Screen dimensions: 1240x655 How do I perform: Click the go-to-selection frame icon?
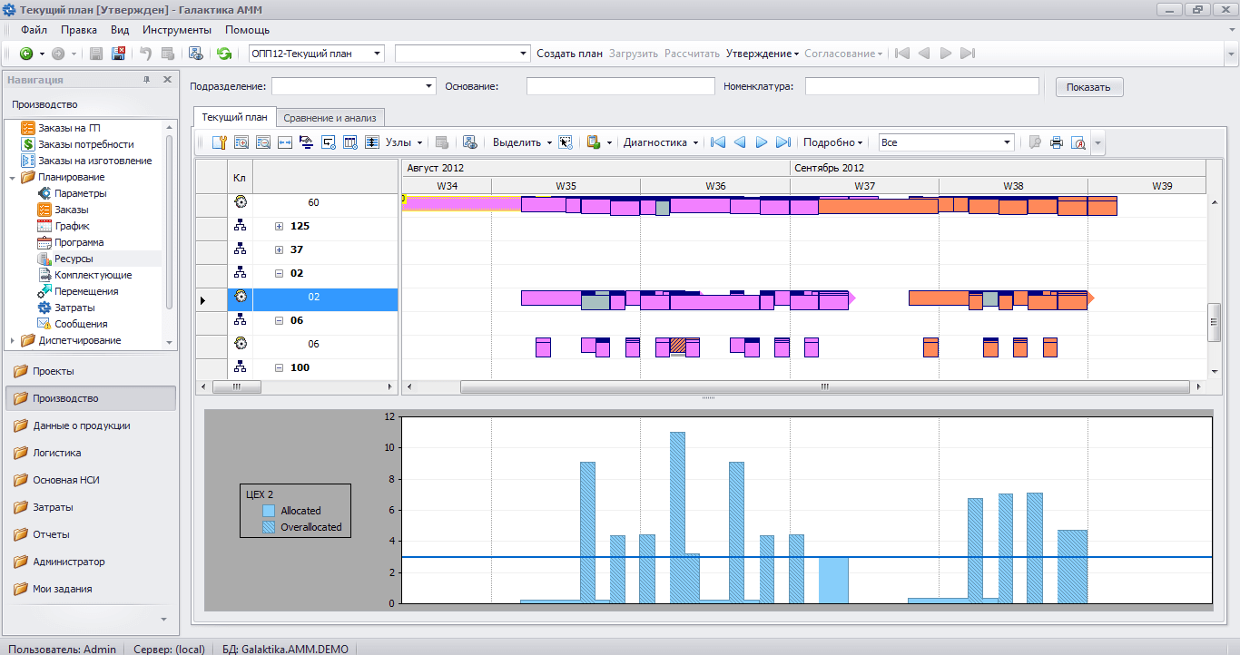tap(329, 142)
